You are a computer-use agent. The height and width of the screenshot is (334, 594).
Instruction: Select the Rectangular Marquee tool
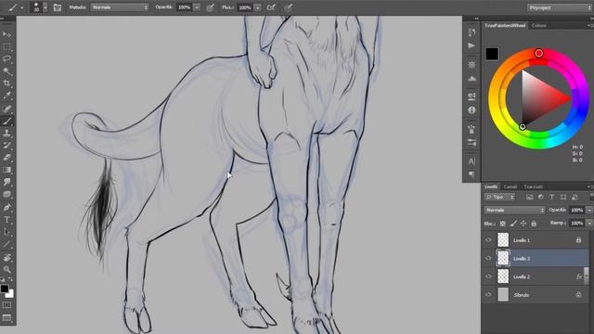(6, 46)
